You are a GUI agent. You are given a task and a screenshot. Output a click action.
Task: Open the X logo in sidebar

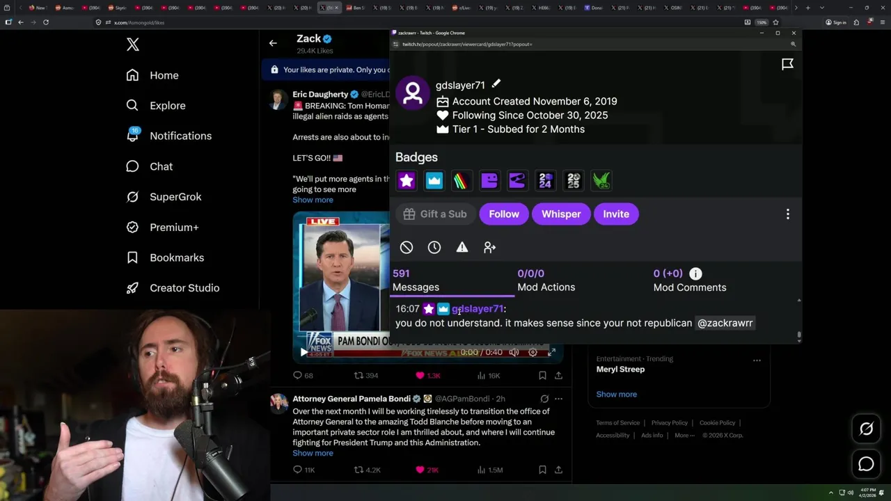point(133,45)
